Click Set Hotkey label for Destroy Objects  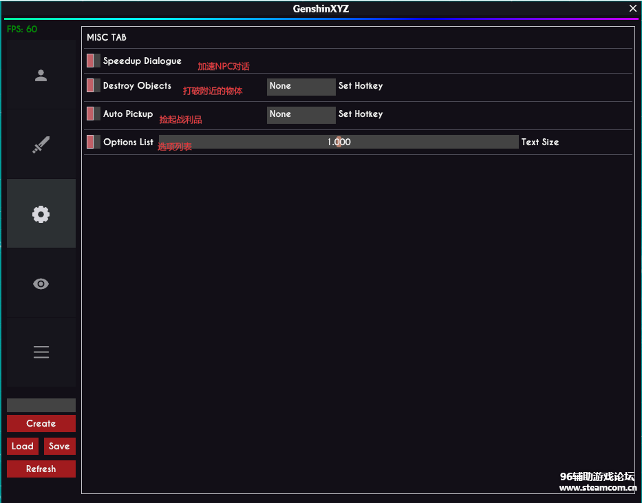point(361,85)
